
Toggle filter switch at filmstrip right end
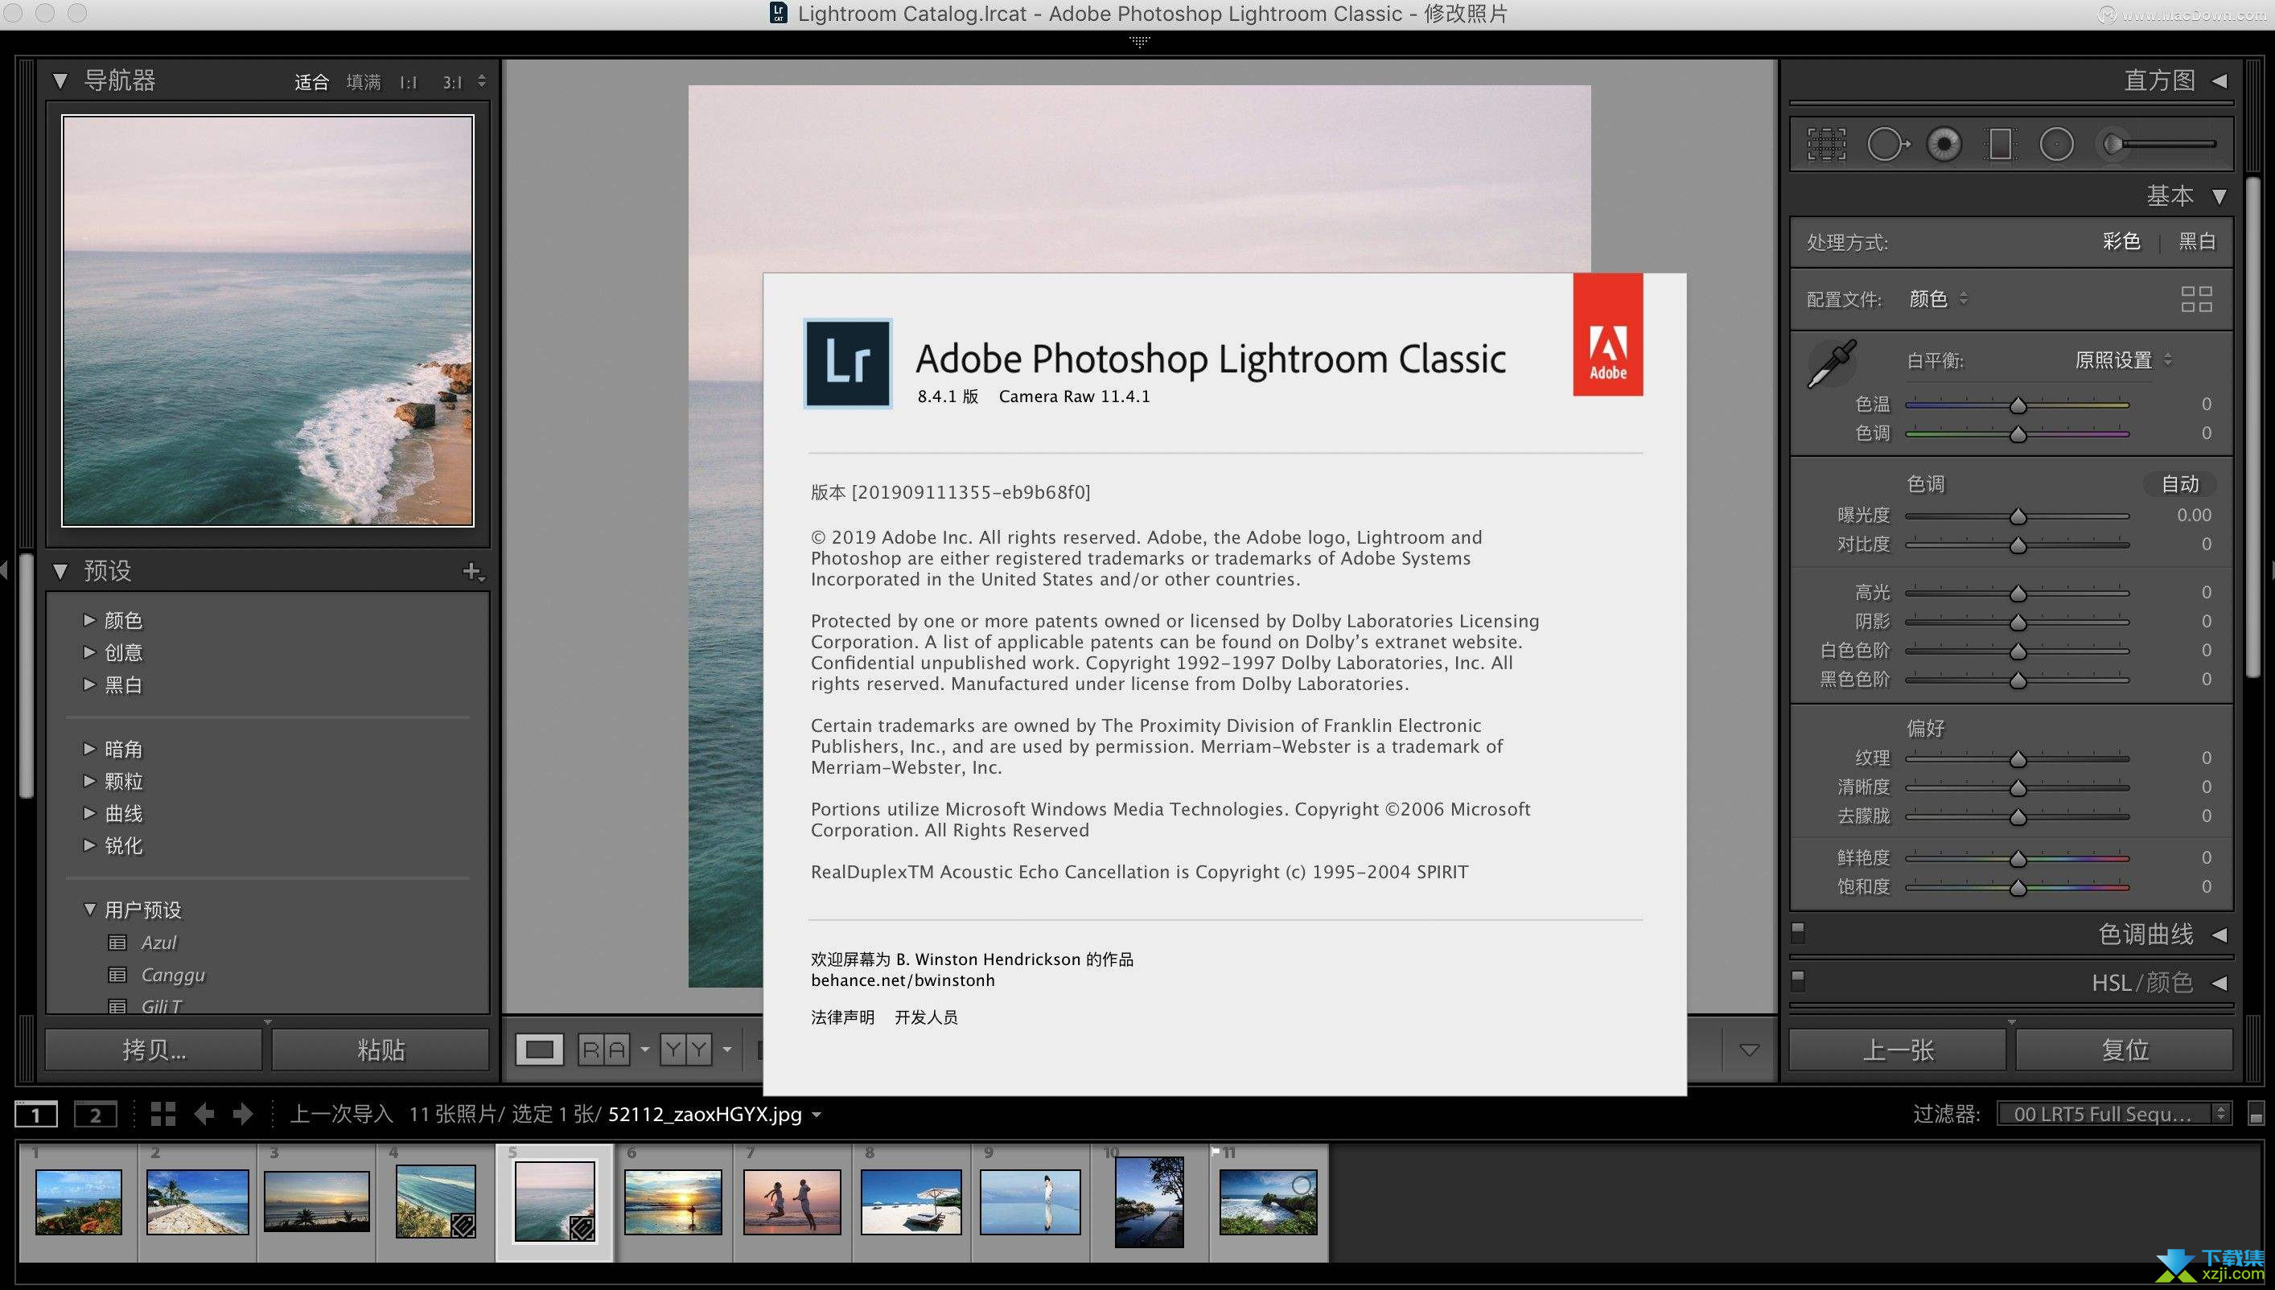point(2256,1115)
